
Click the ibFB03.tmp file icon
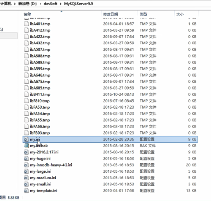[x=26, y=133]
